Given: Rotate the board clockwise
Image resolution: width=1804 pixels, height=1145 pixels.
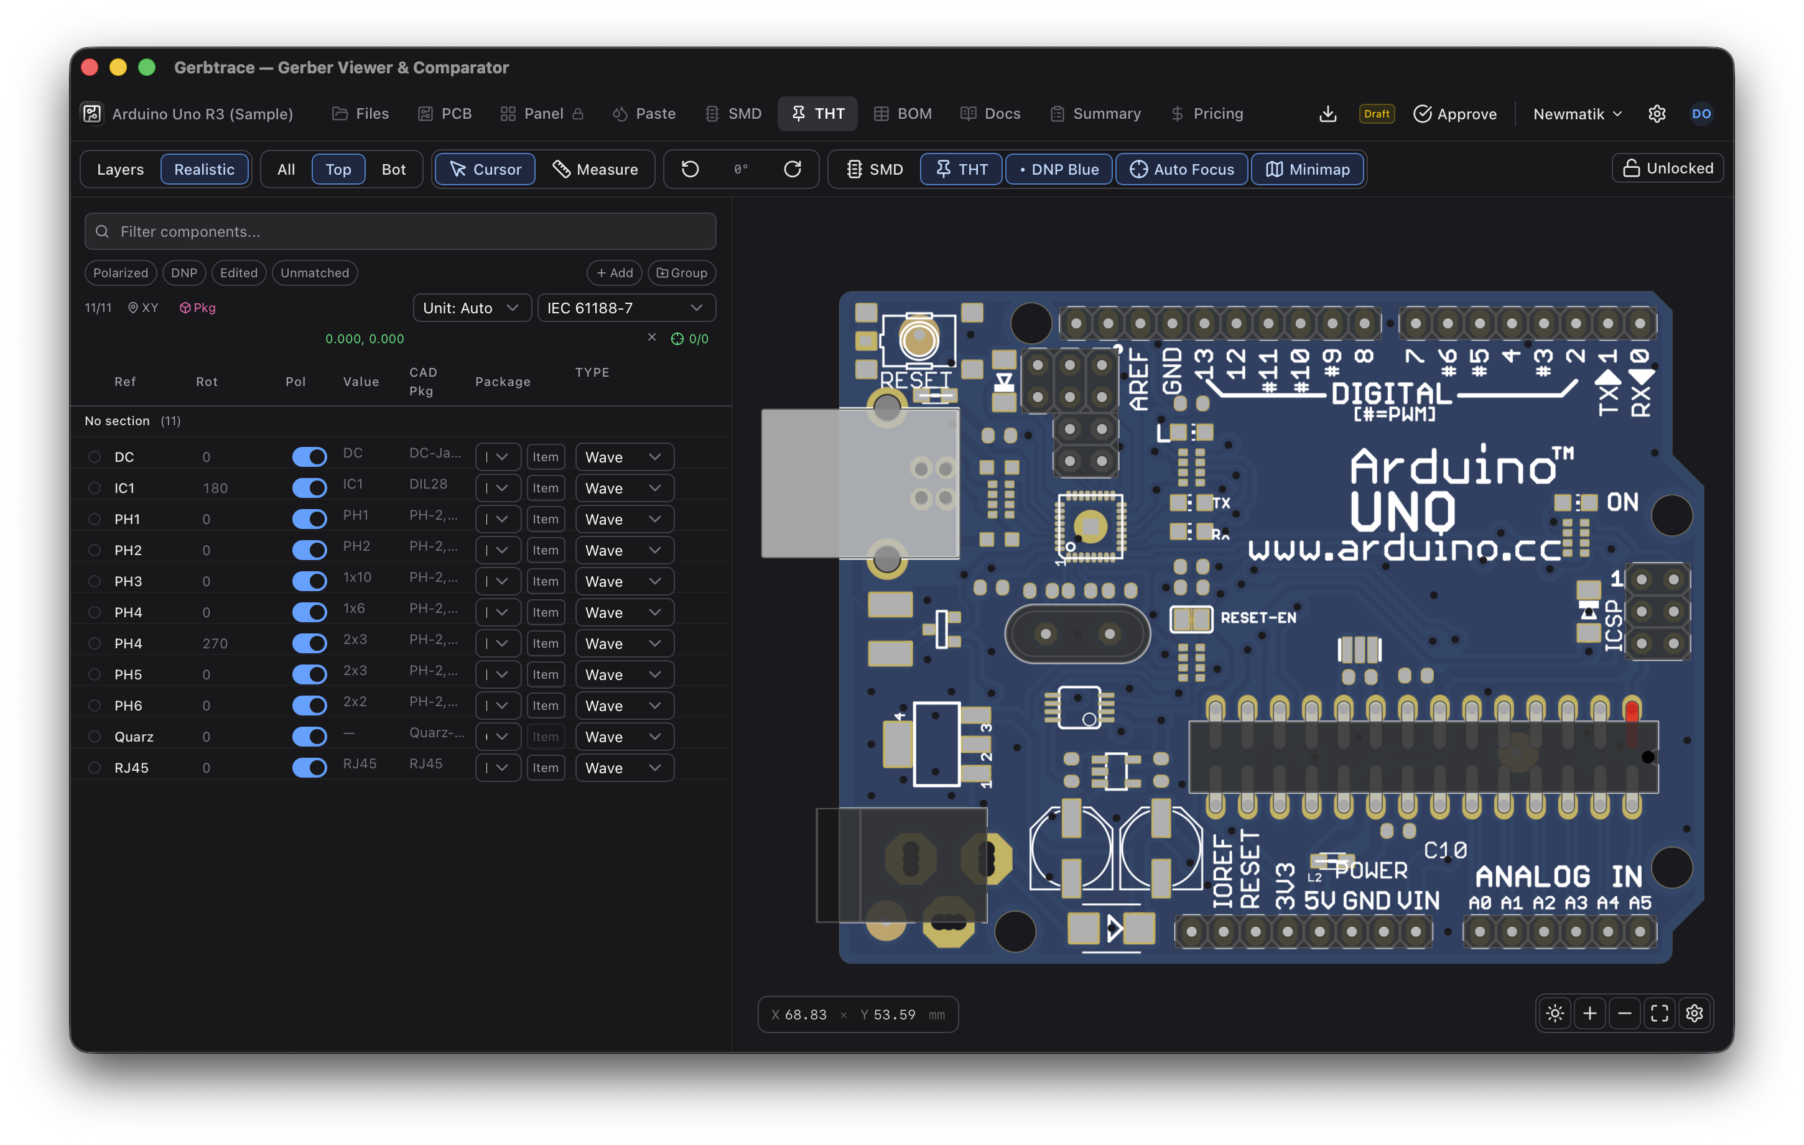Looking at the screenshot, I should [x=792, y=169].
